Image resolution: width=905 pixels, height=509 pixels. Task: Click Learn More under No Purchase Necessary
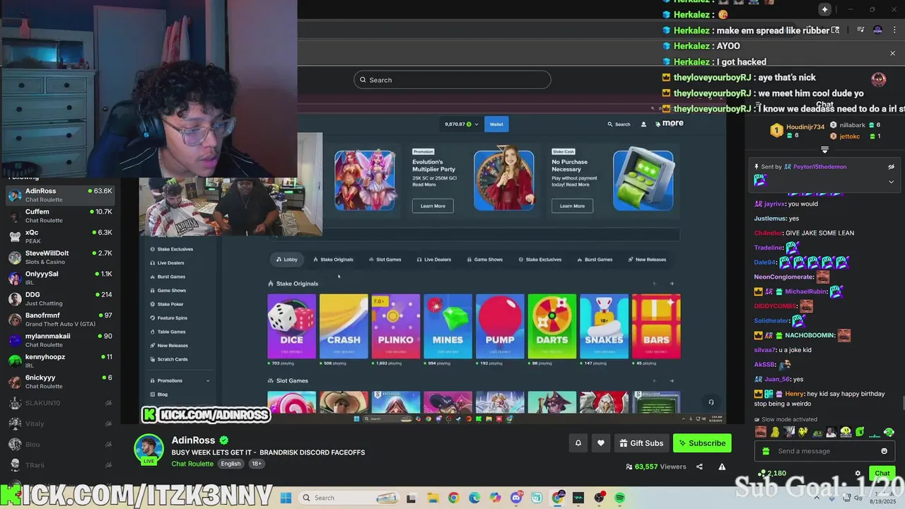tap(572, 206)
